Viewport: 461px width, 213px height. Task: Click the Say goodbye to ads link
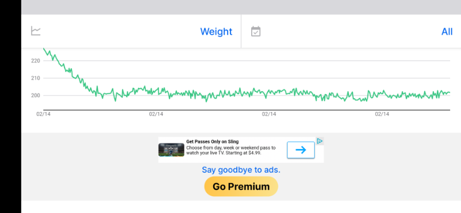(x=241, y=170)
